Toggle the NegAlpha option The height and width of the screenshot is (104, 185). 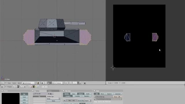[87, 96]
